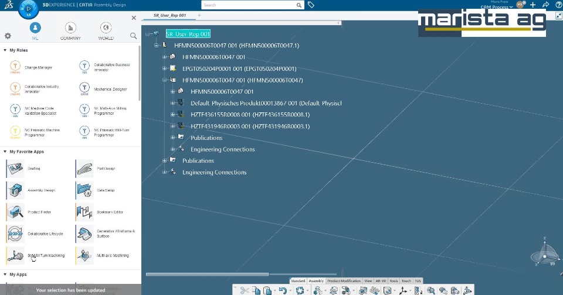
Task: Collapse the My Apps section
Action: coord(5,275)
